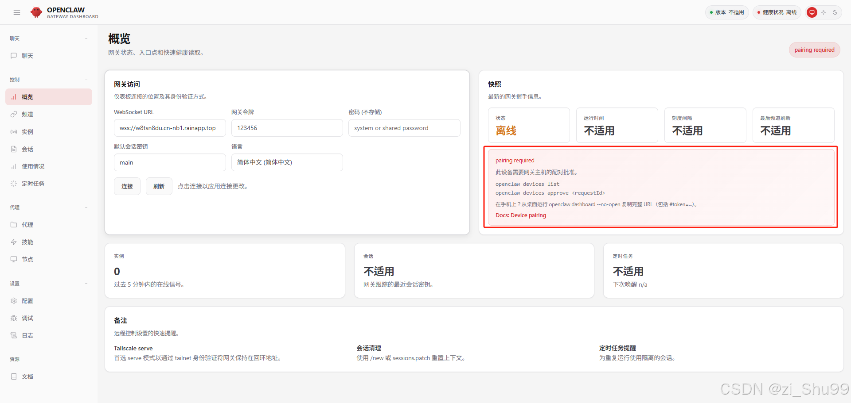The height and width of the screenshot is (403, 851).
Task: Open the 语言 language dropdown
Action: coord(287,162)
